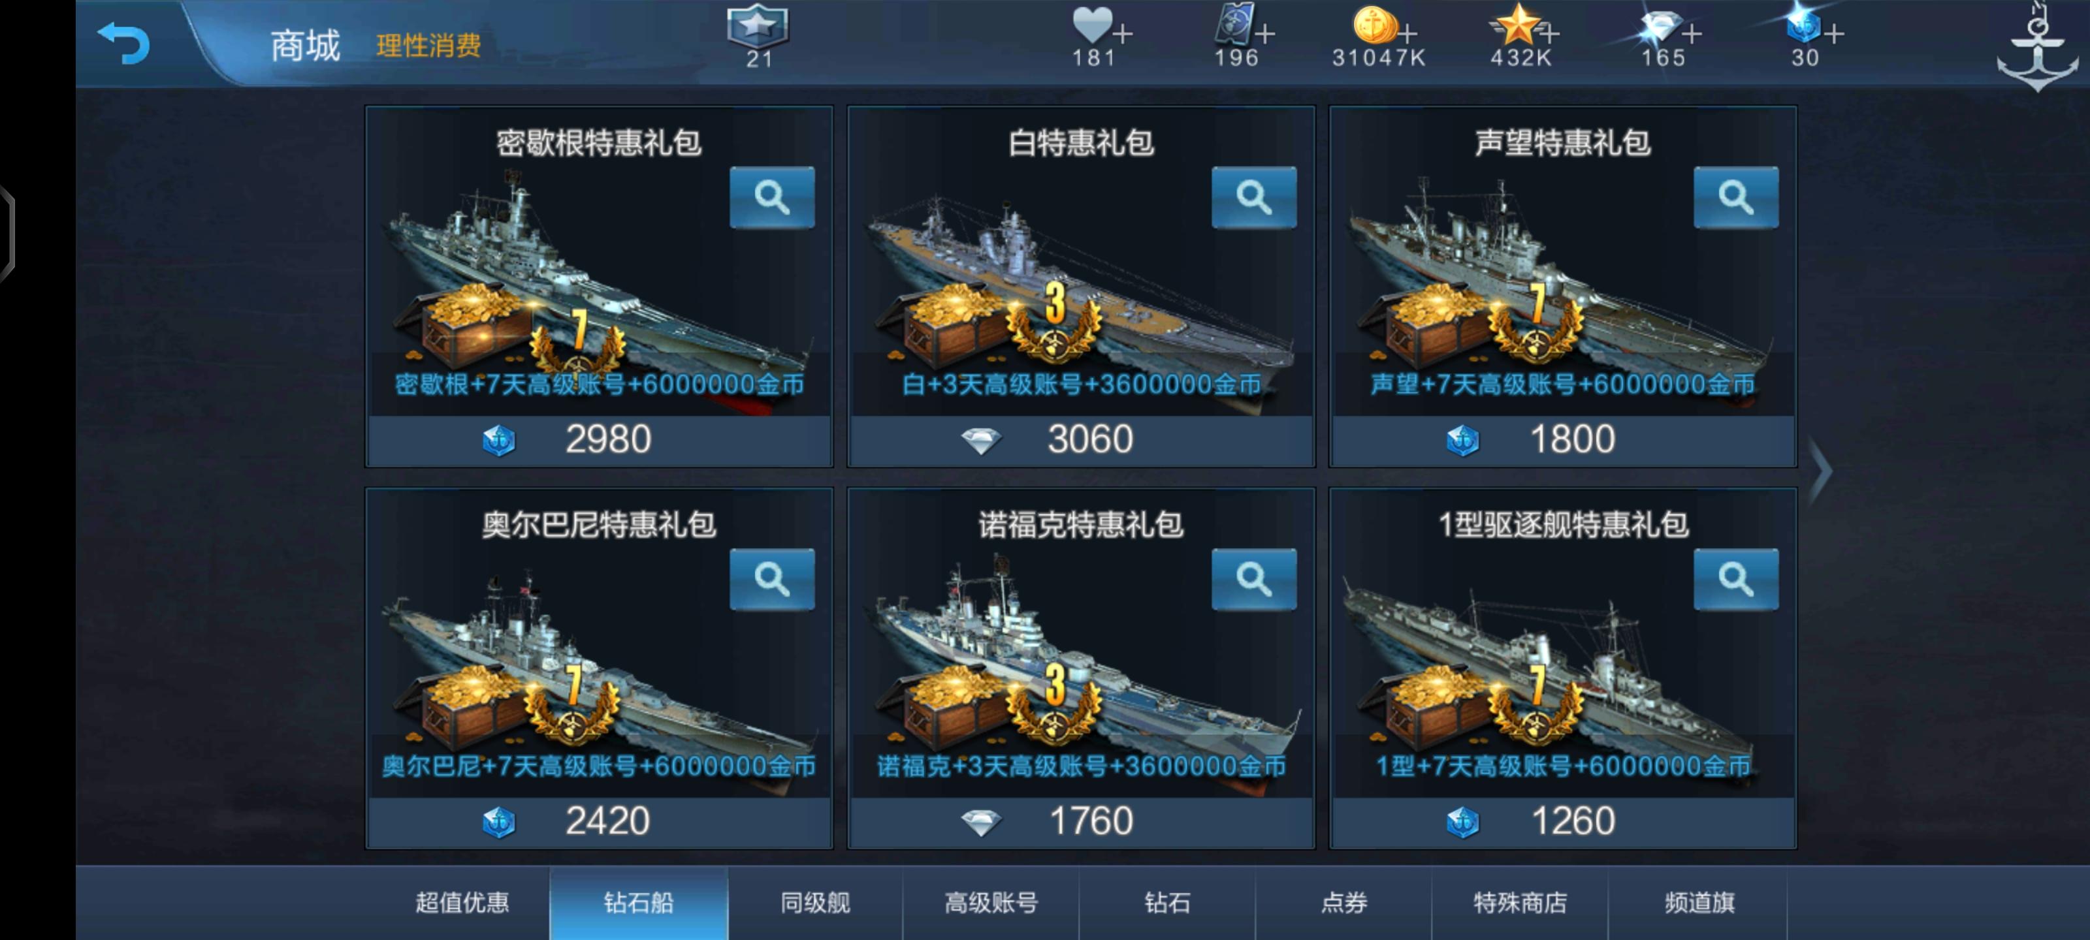
Task: View details of 奥尔巴尼特惠礼包 via magnifier
Action: coord(771,579)
